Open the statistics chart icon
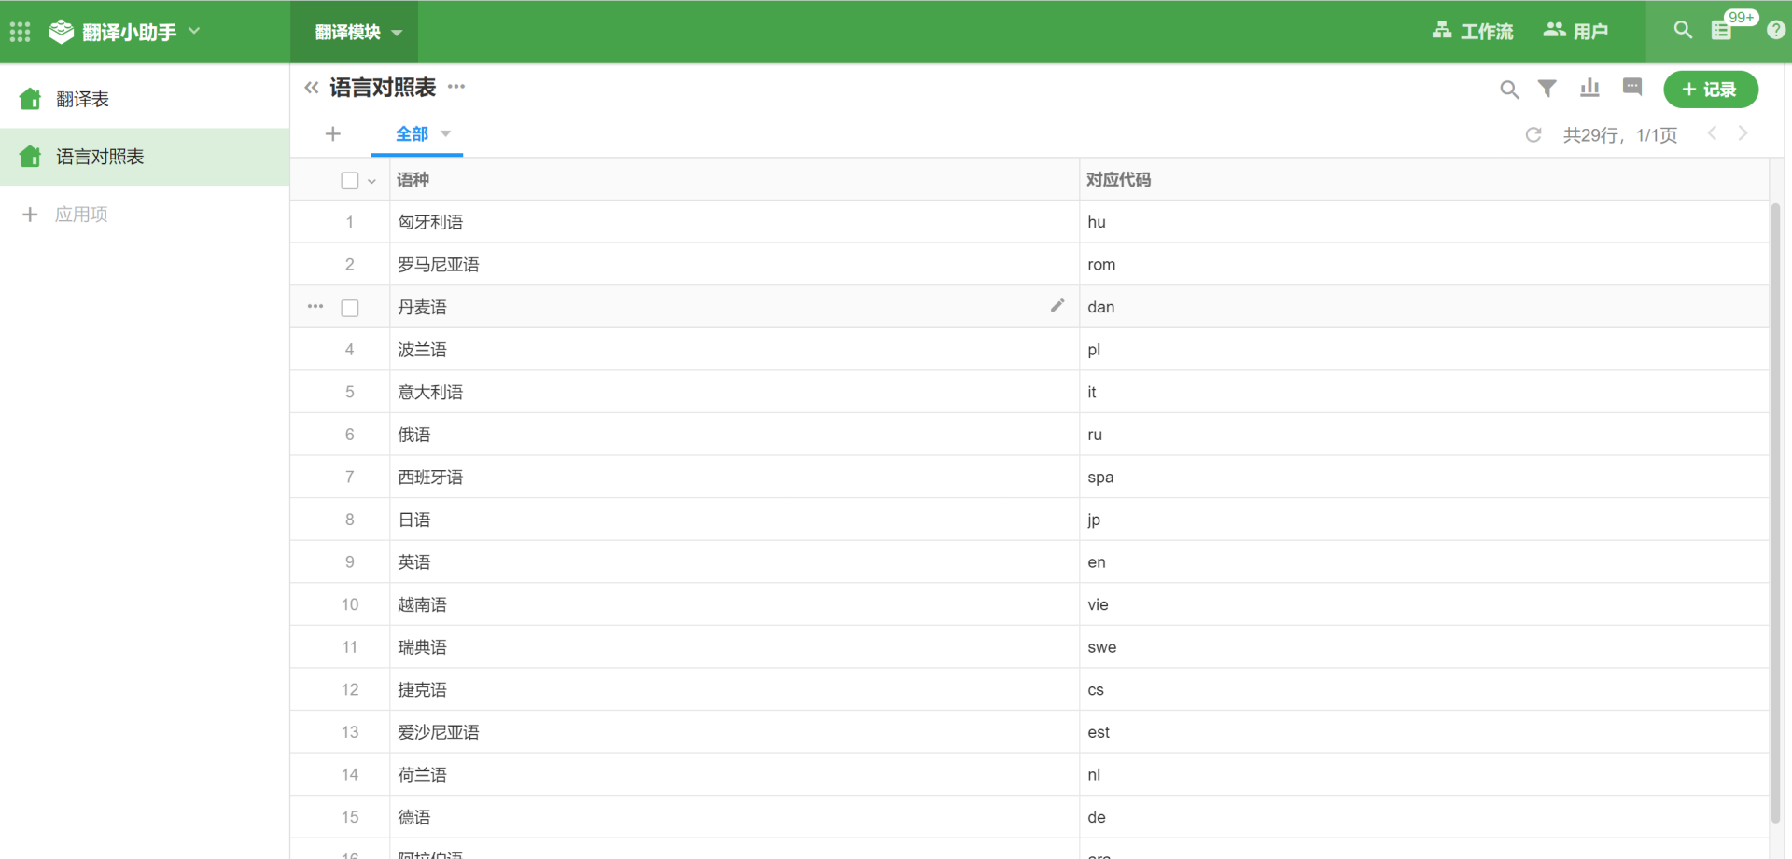Viewport: 1792px width, 859px height. point(1589,89)
